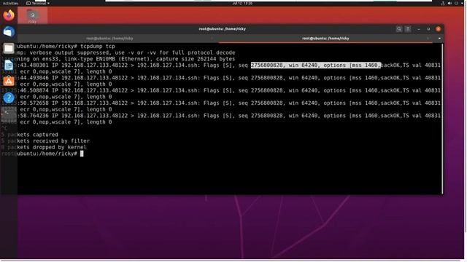Click the volume icon in top bar
This screenshot has width=467, height=262.
coord(449,3)
